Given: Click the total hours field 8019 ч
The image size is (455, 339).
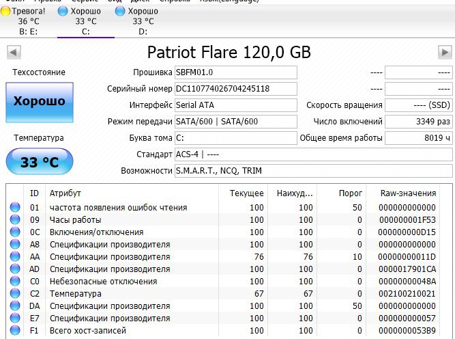Looking at the screenshot, I should point(418,138).
